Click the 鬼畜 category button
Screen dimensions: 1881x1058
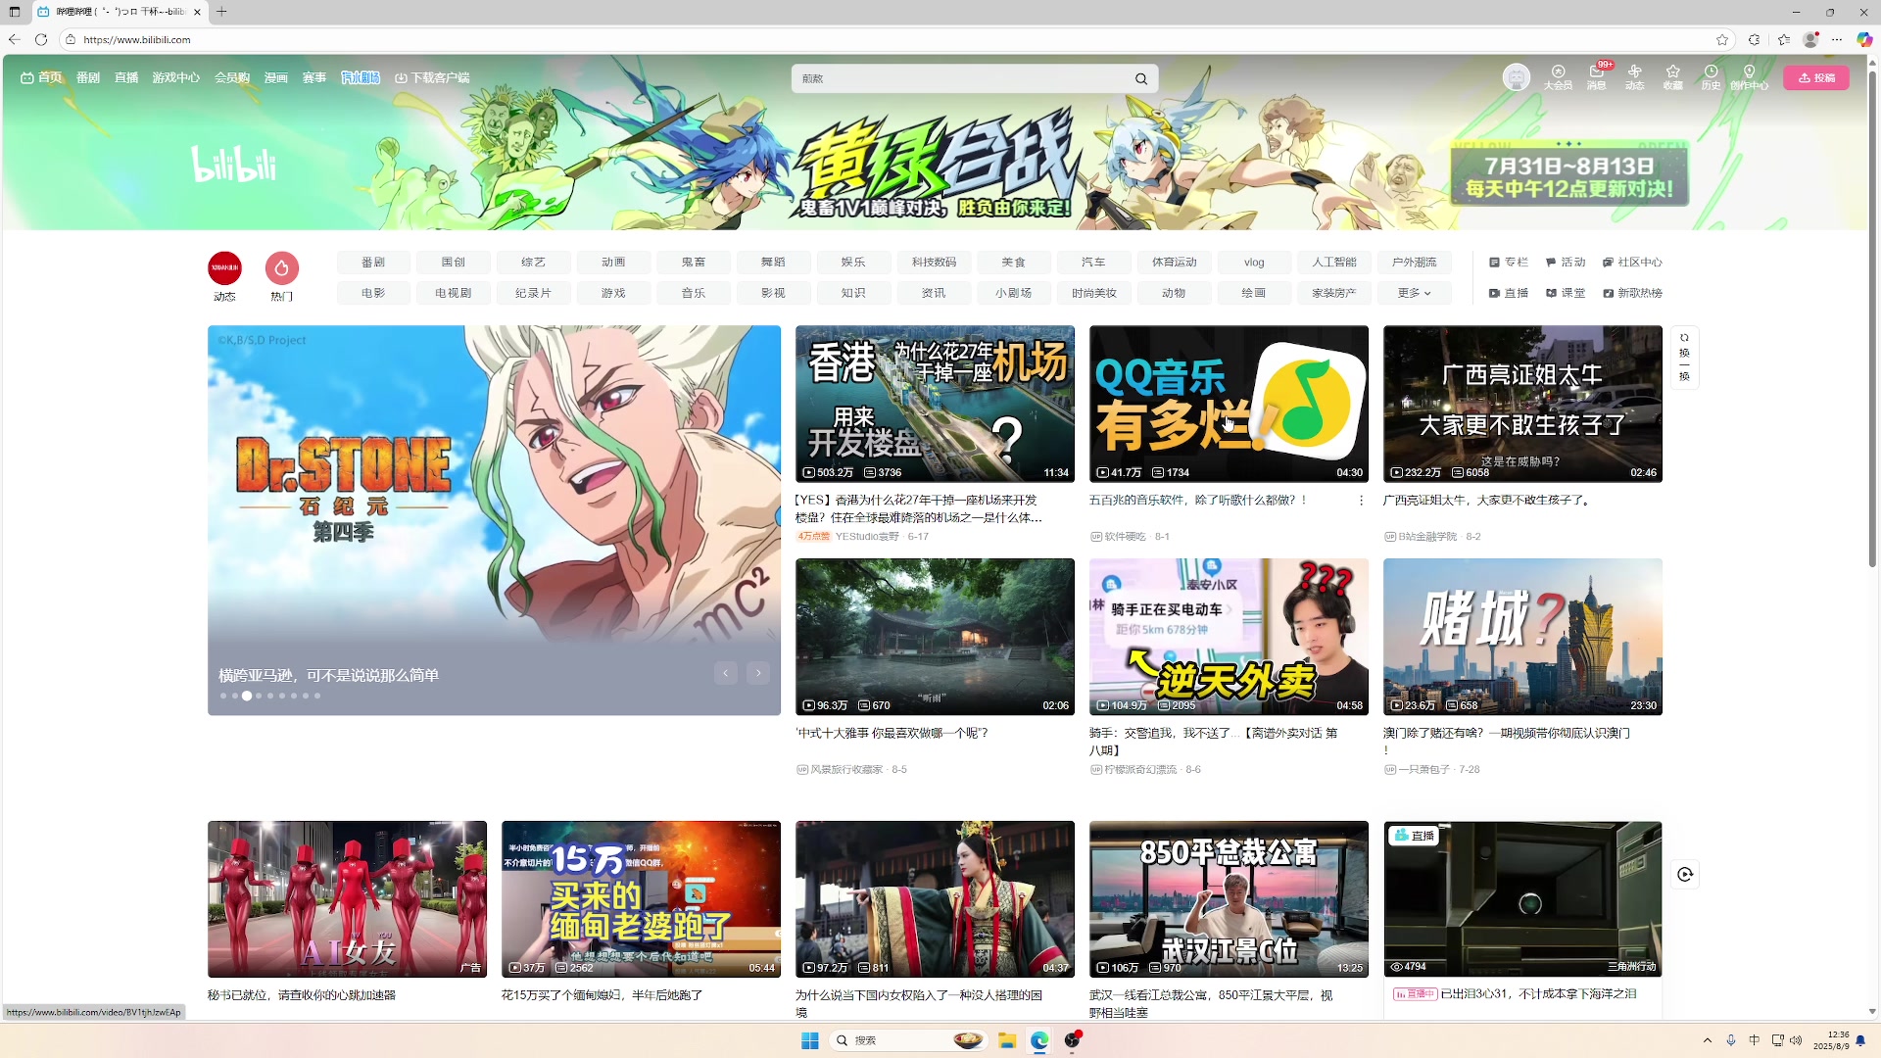point(694,263)
